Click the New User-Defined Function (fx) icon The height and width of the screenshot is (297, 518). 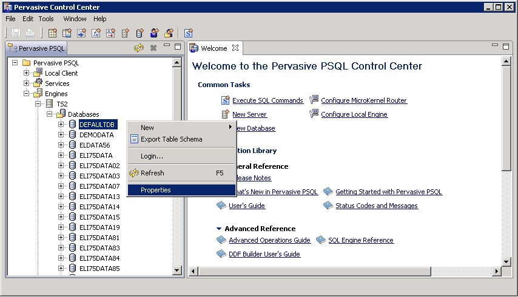[x=96, y=33]
